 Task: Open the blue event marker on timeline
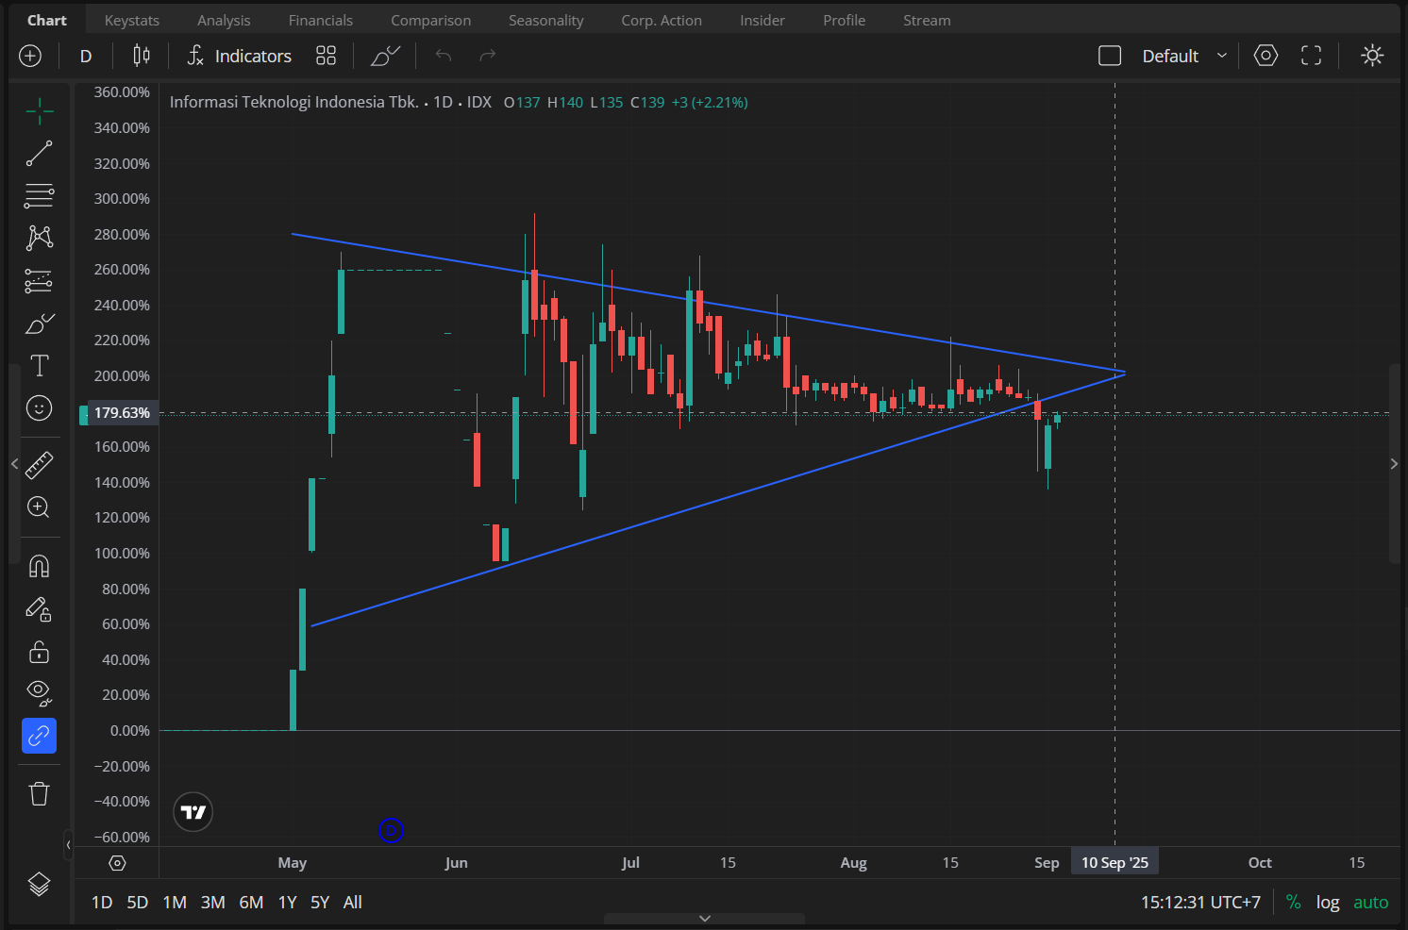click(x=391, y=830)
